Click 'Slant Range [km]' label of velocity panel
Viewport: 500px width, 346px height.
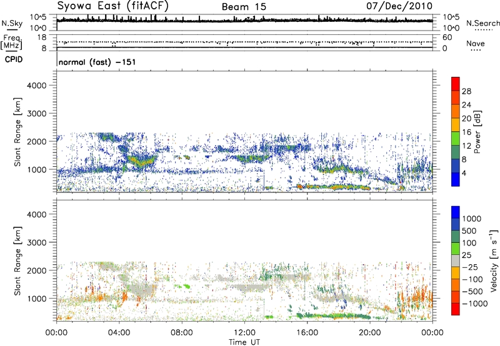17,261
